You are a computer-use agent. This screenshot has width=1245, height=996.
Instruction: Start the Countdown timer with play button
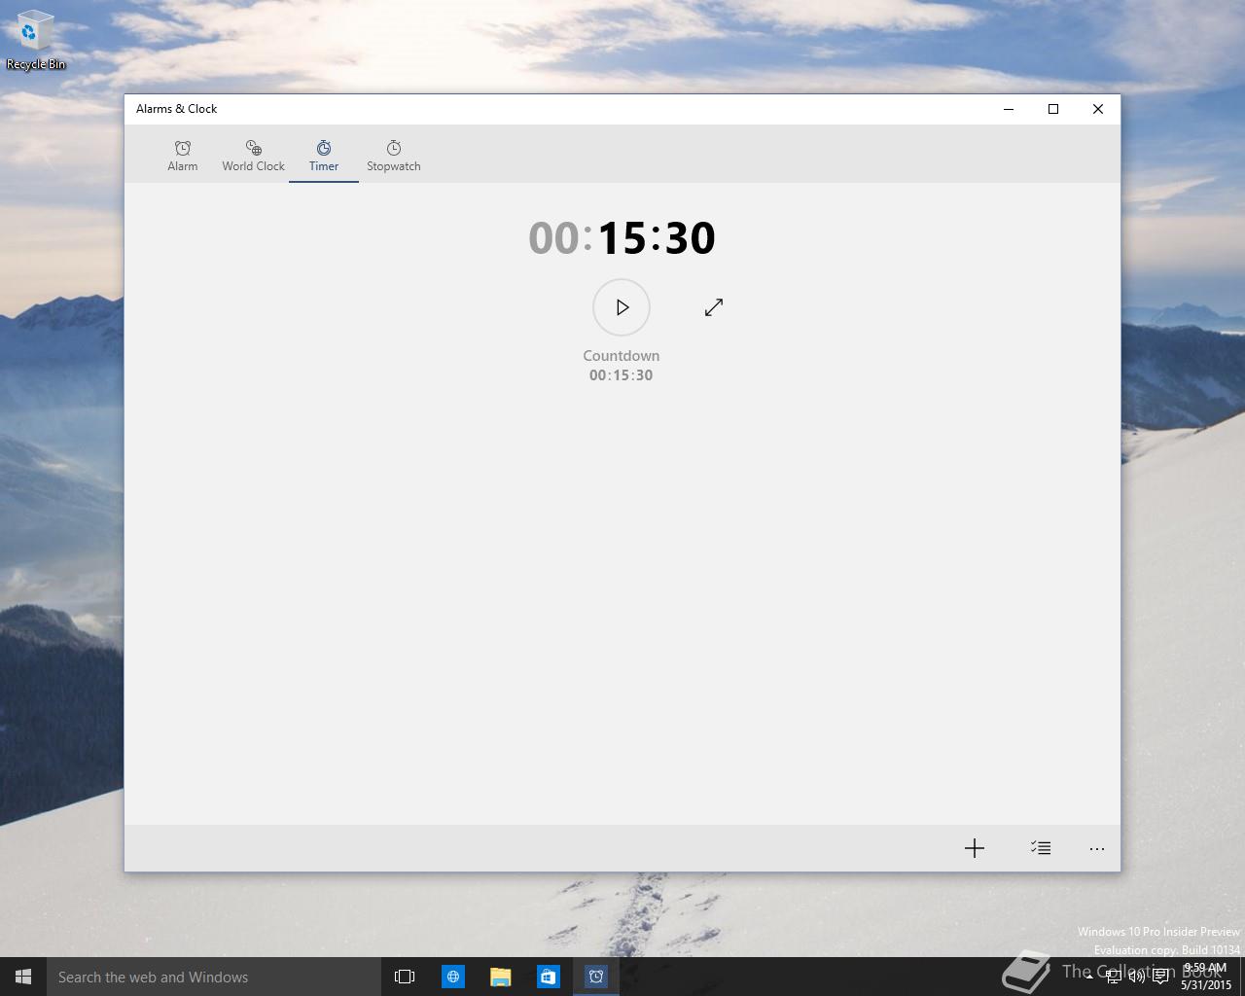click(622, 307)
